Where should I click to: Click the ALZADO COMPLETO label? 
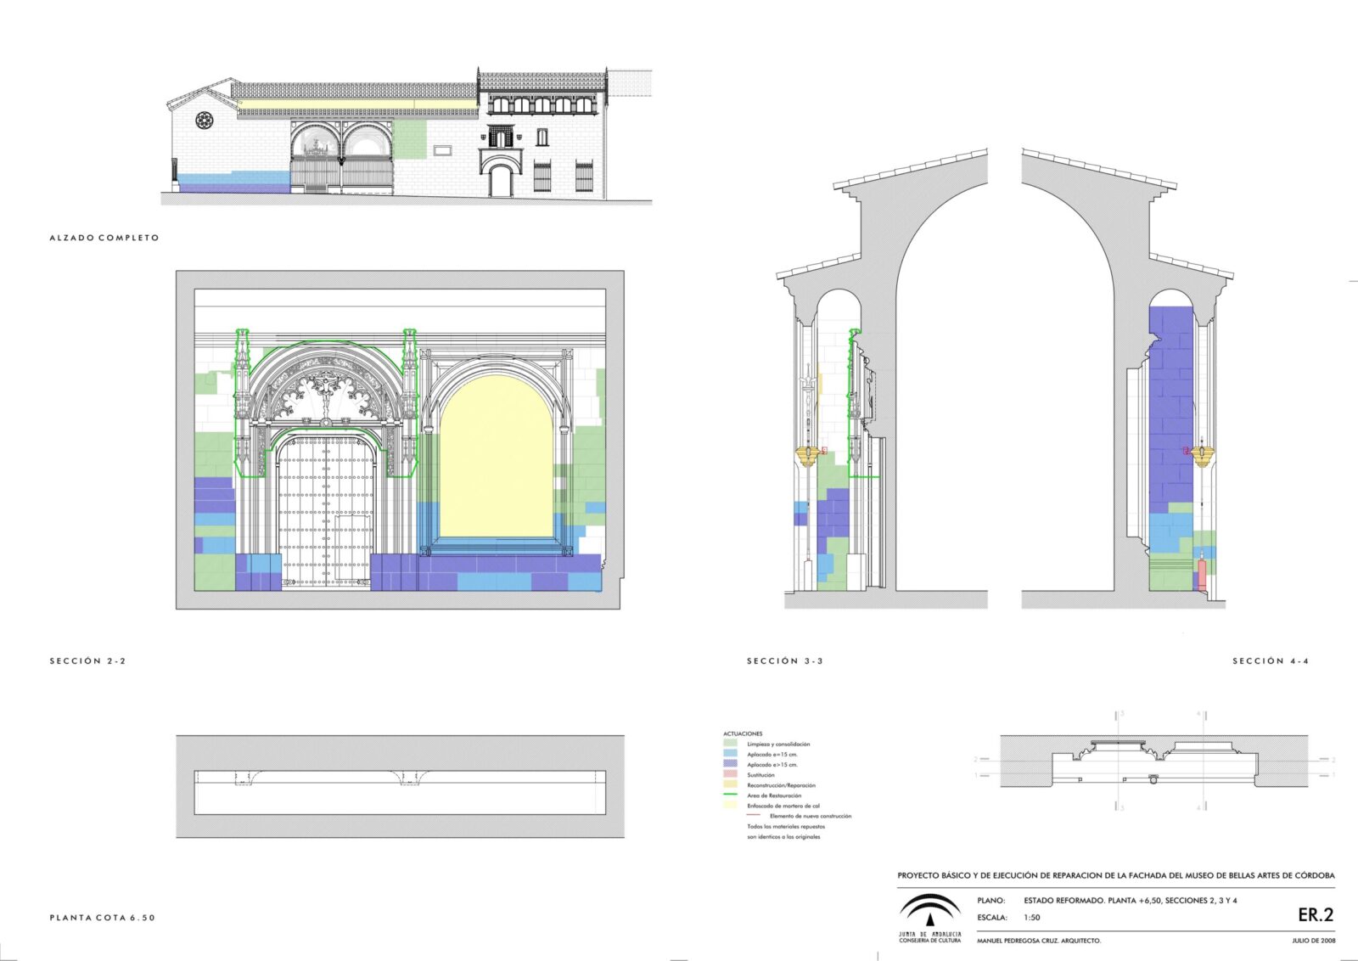click(104, 238)
